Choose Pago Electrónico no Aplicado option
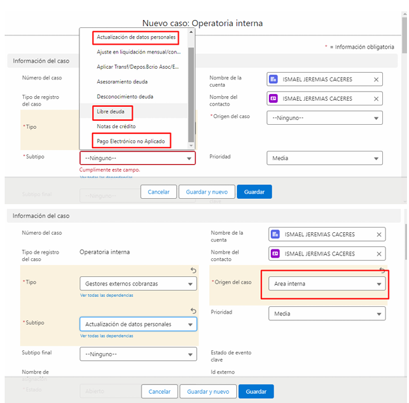 click(x=131, y=140)
